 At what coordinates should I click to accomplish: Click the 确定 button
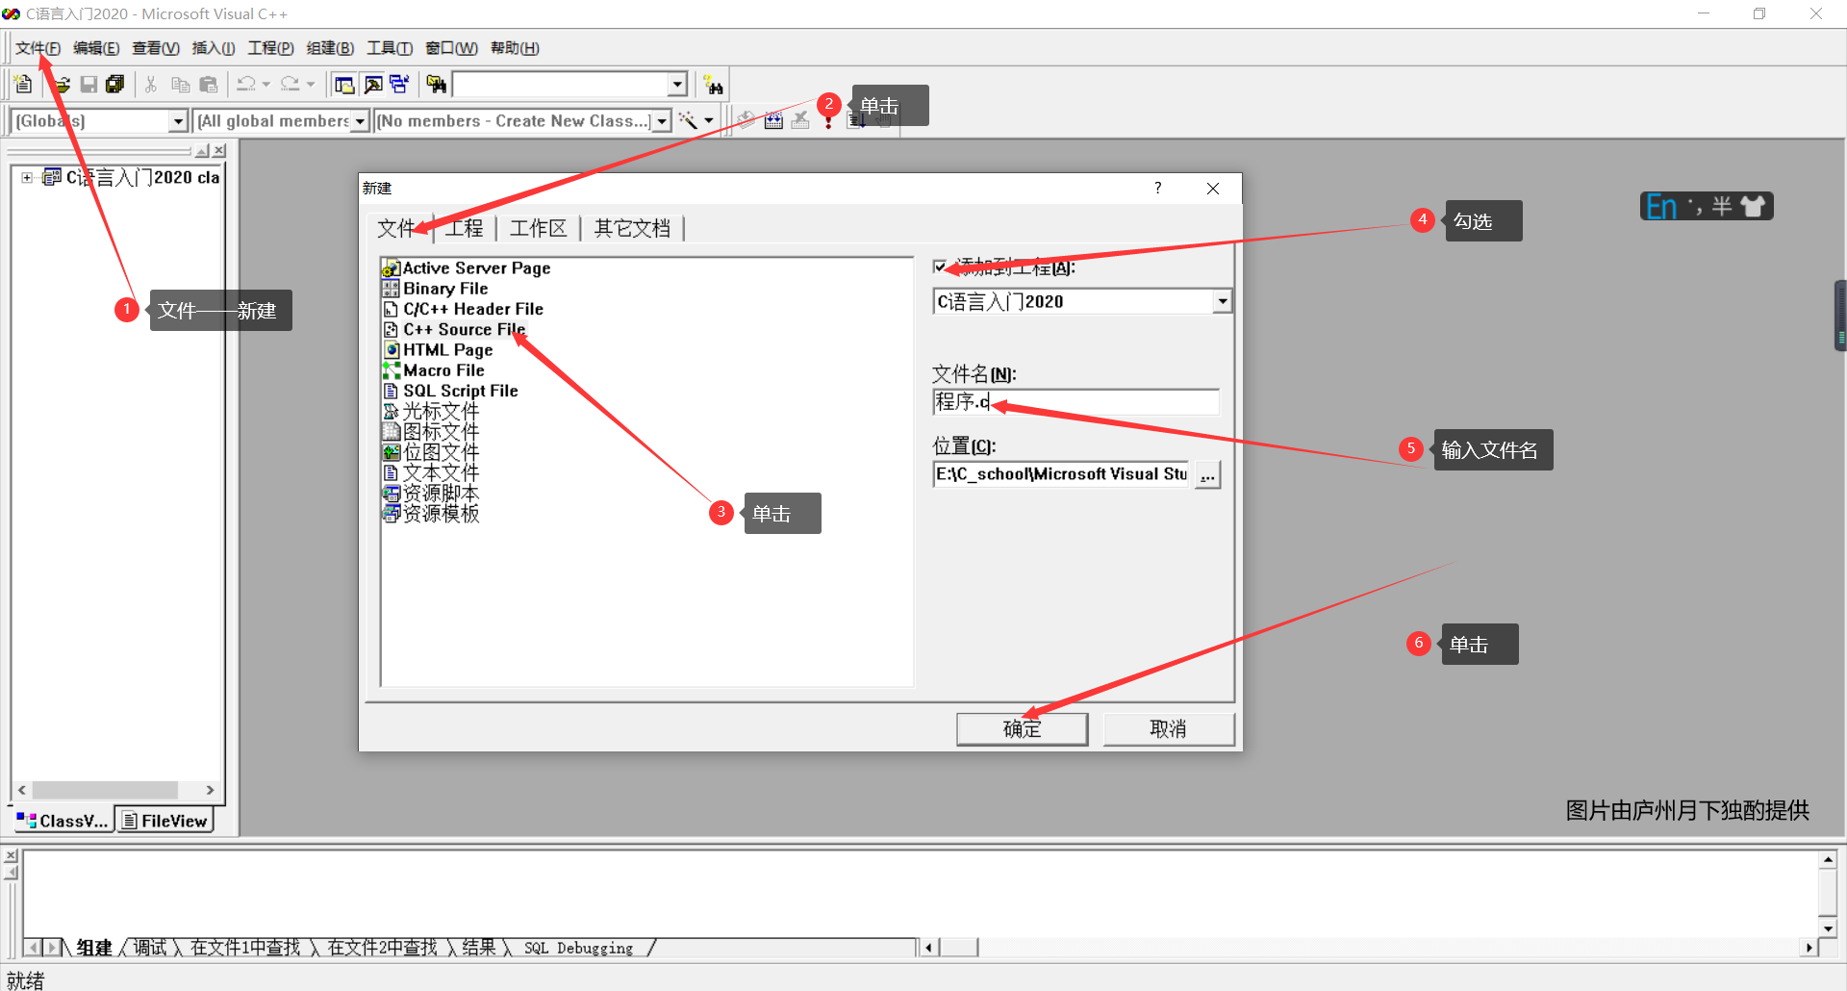click(1022, 728)
